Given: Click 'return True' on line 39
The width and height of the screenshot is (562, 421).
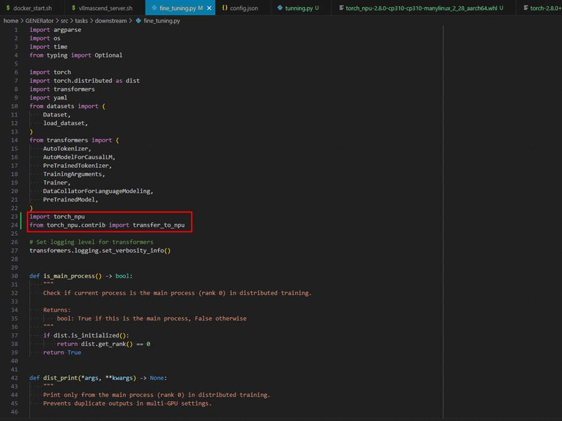Looking at the screenshot, I should pos(62,352).
